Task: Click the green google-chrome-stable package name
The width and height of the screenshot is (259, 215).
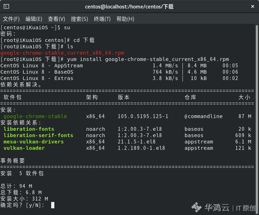Action: [x=35, y=116]
